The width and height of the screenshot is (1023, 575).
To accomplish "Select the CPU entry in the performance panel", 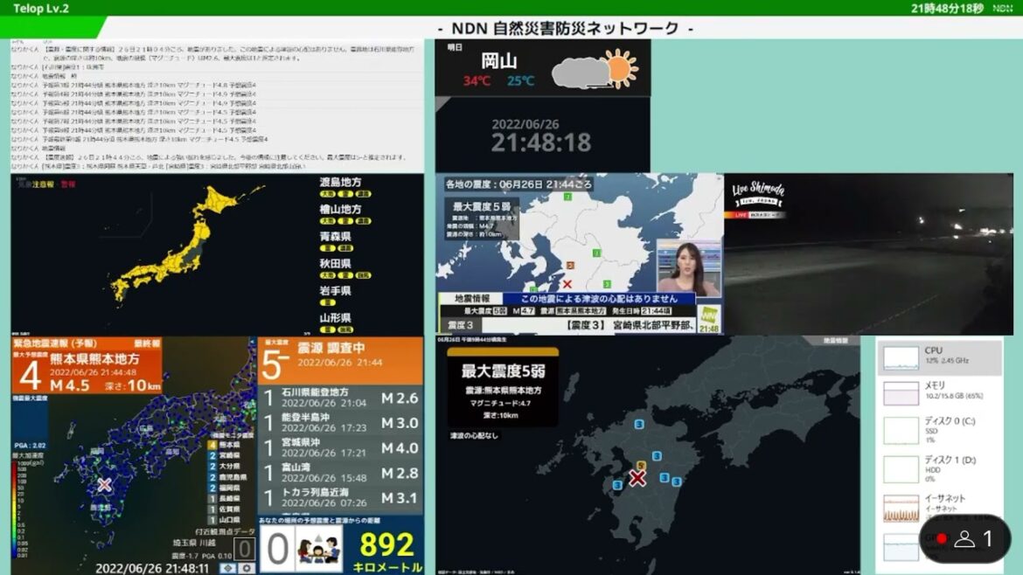I will 940,357.
